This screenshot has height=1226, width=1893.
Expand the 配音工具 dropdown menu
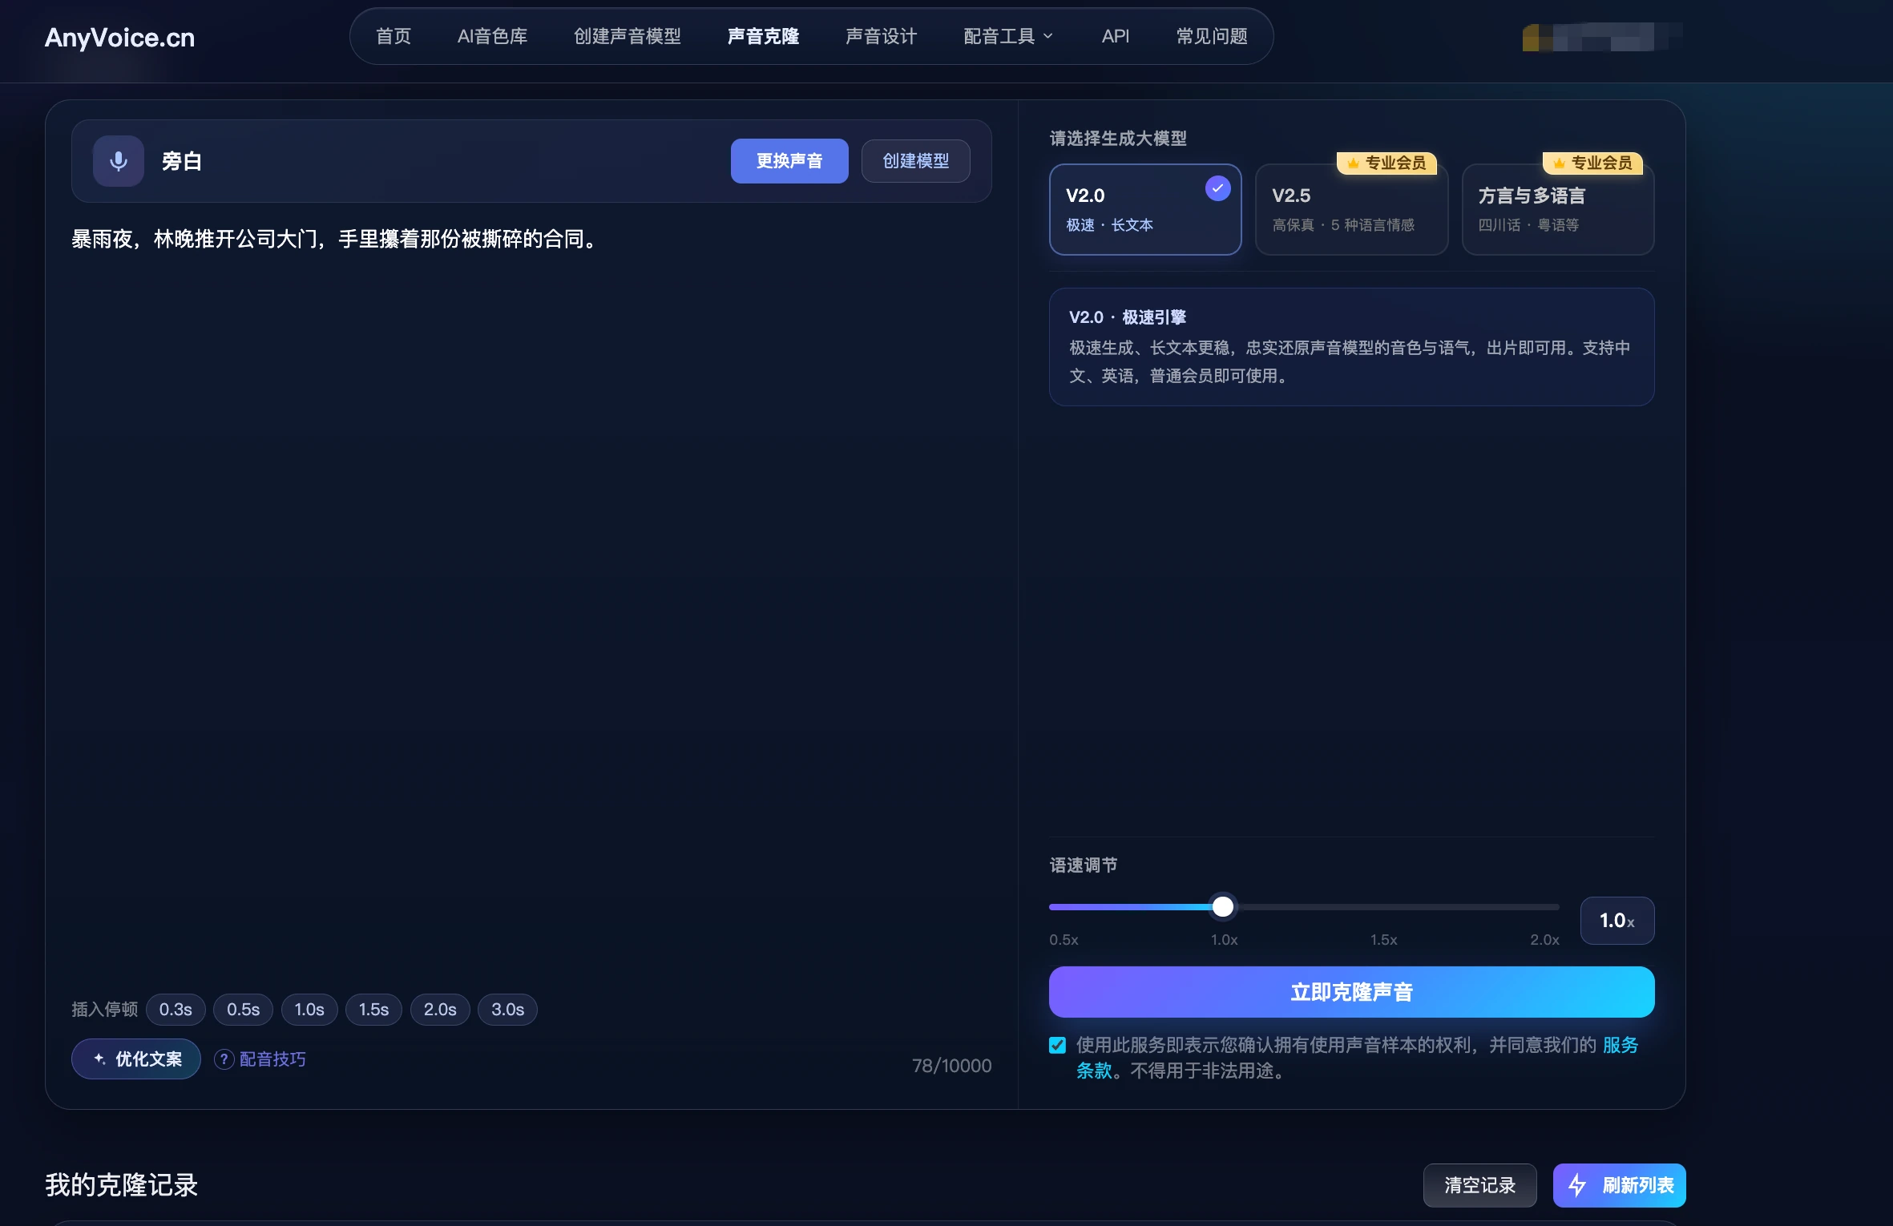[1008, 36]
